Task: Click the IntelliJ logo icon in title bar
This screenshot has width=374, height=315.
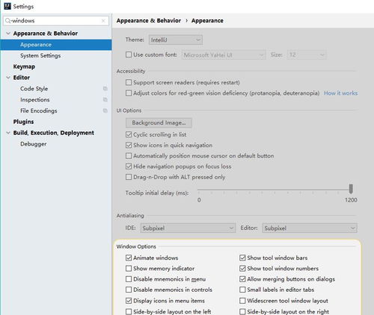Action: (x=7, y=6)
